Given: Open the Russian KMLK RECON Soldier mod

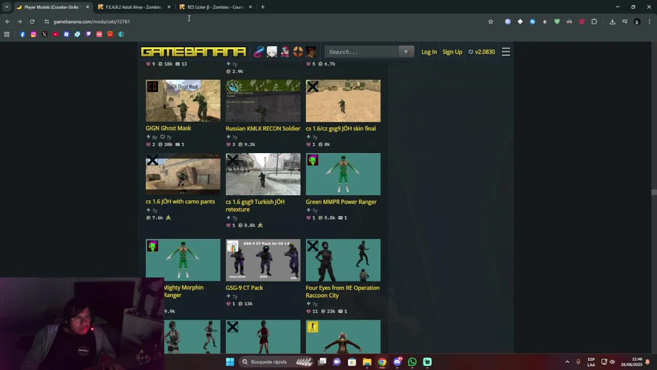Looking at the screenshot, I should [x=263, y=128].
